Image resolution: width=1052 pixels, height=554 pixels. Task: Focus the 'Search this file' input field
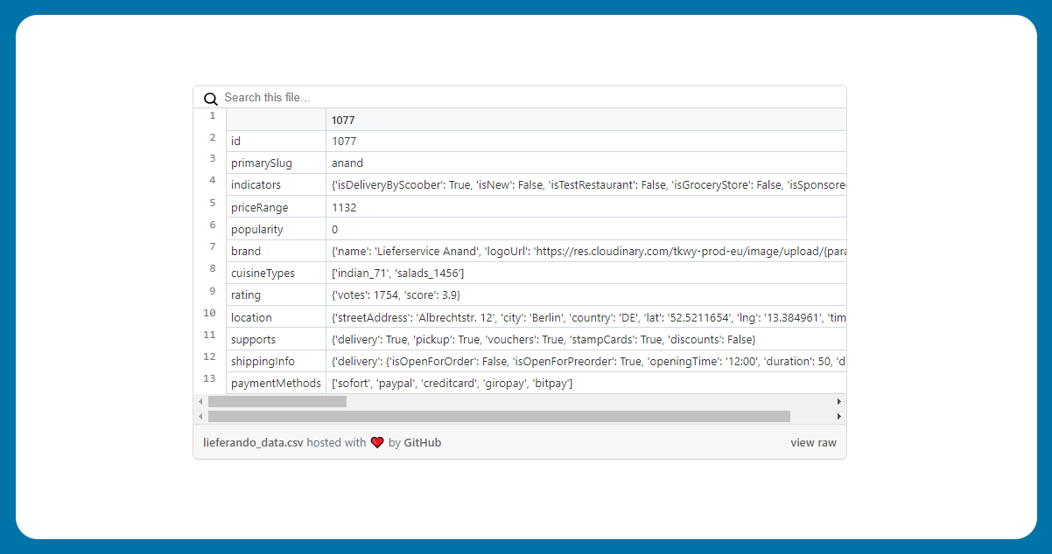click(x=525, y=98)
